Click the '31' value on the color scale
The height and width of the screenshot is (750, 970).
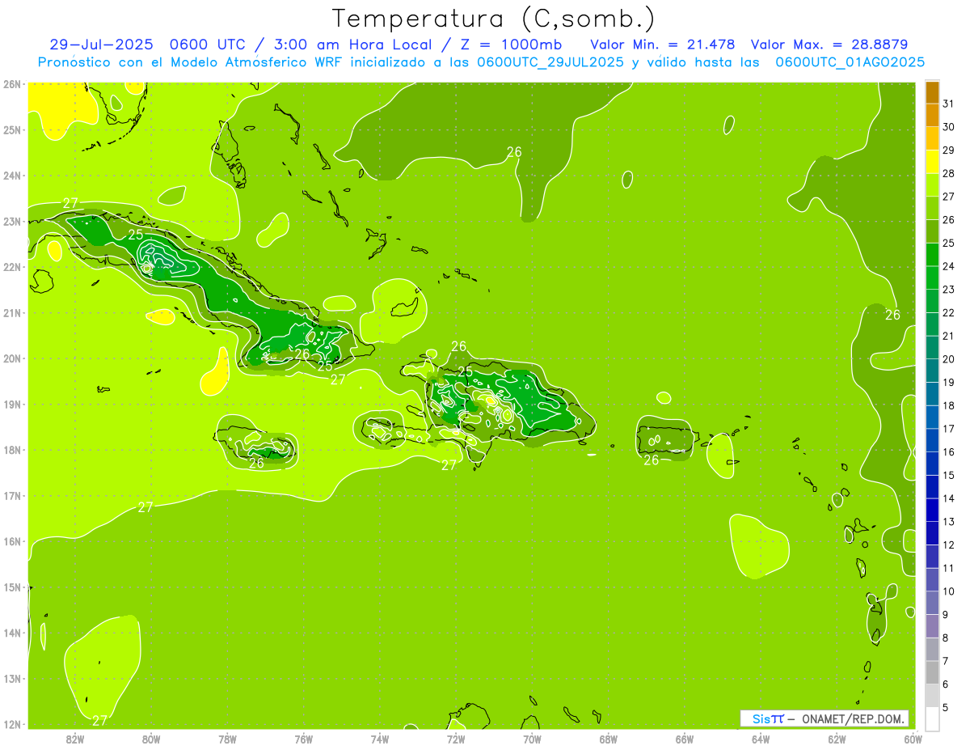949,103
